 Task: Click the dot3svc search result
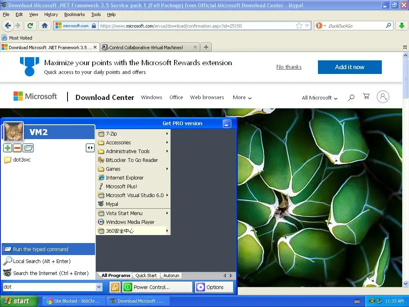[x=18, y=159]
